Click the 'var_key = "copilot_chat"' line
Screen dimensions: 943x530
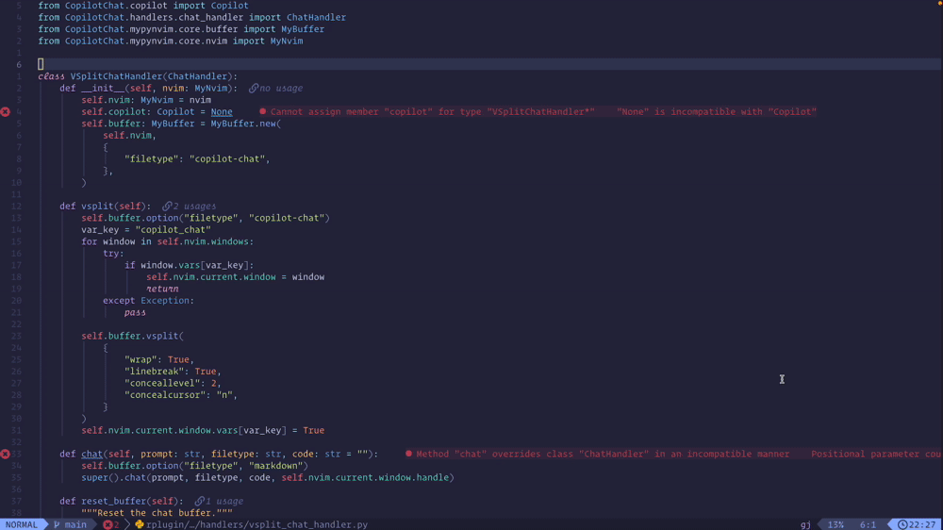pyautogui.click(x=146, y=230)
